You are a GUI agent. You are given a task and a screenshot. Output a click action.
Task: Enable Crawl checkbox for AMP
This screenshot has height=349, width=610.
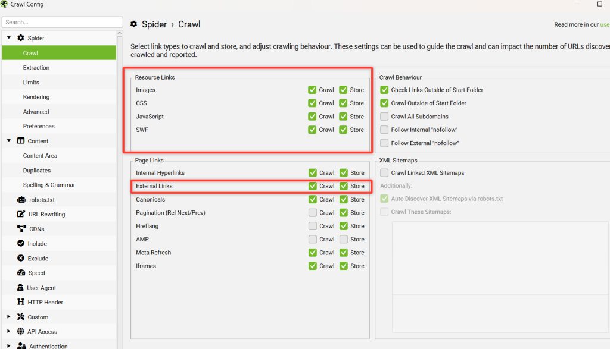pyautogui.click(x=312, y=239)
